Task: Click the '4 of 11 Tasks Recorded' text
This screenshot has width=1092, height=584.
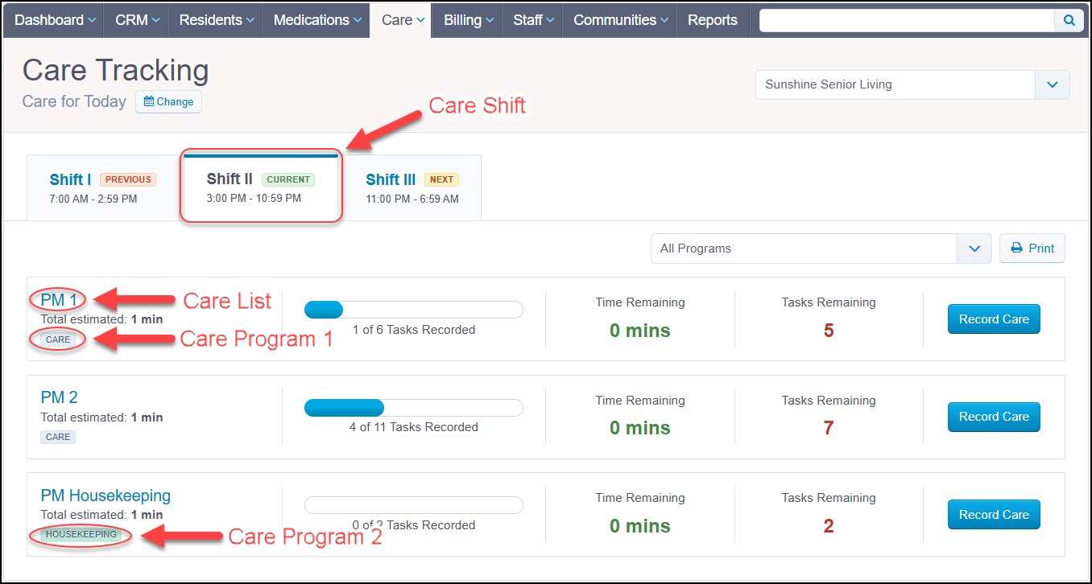Action: point(414,427)
